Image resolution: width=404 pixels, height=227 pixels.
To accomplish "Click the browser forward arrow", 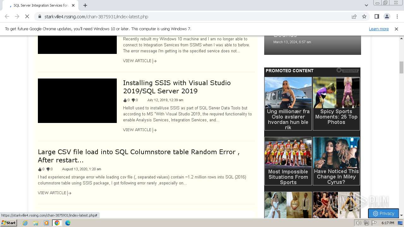I will (17, 17).
